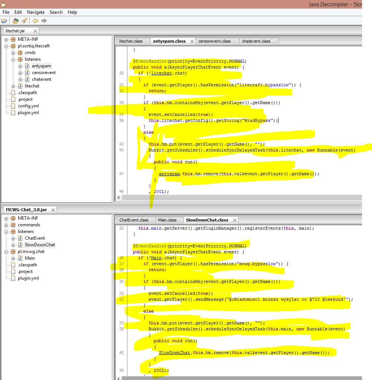This screenshot has height=380, width=372.
Task: Click the file icon beside config.yml
Action: 13,106
